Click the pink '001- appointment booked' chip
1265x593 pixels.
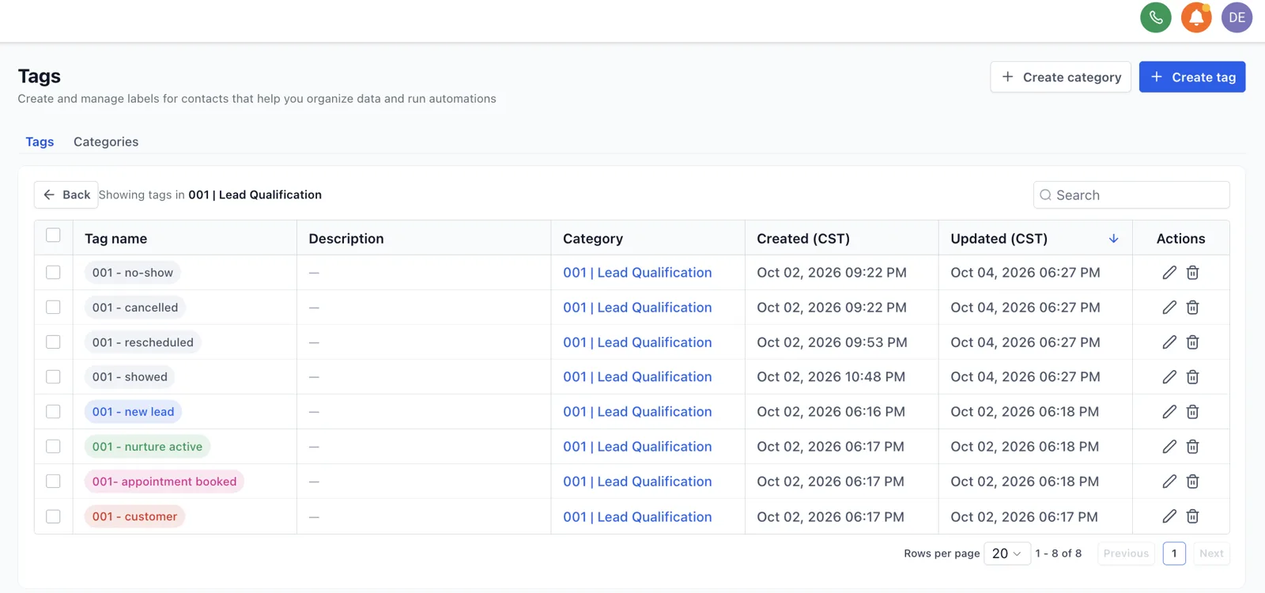coord(164,482)
